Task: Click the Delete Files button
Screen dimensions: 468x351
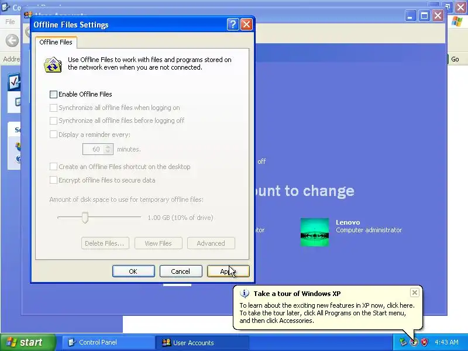Action: (x=105, y=243)
